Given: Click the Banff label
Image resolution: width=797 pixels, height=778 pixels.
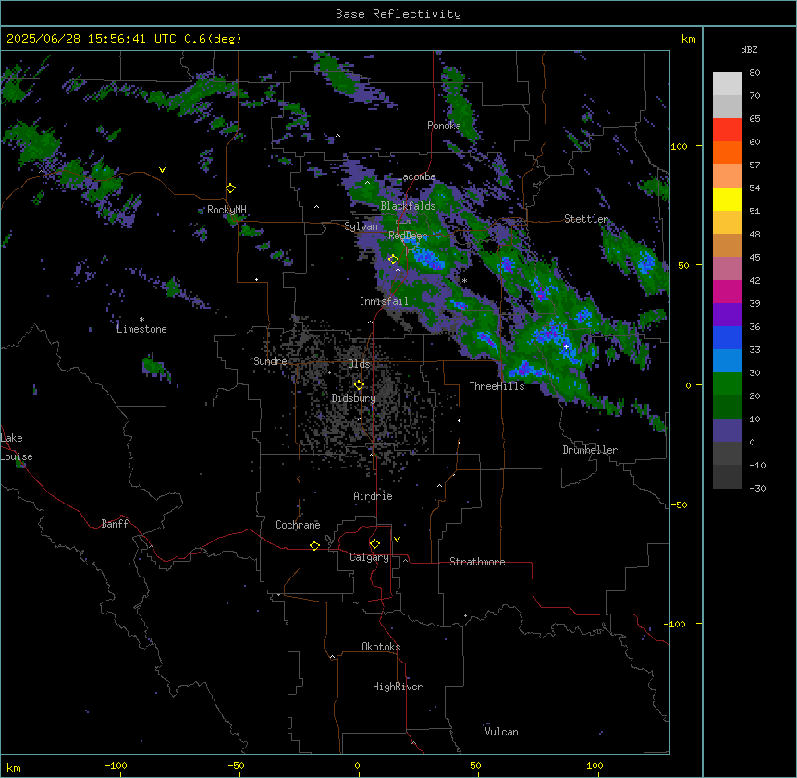Looking at the screenshot, I should pyautogui.click(x=115, y=524).
